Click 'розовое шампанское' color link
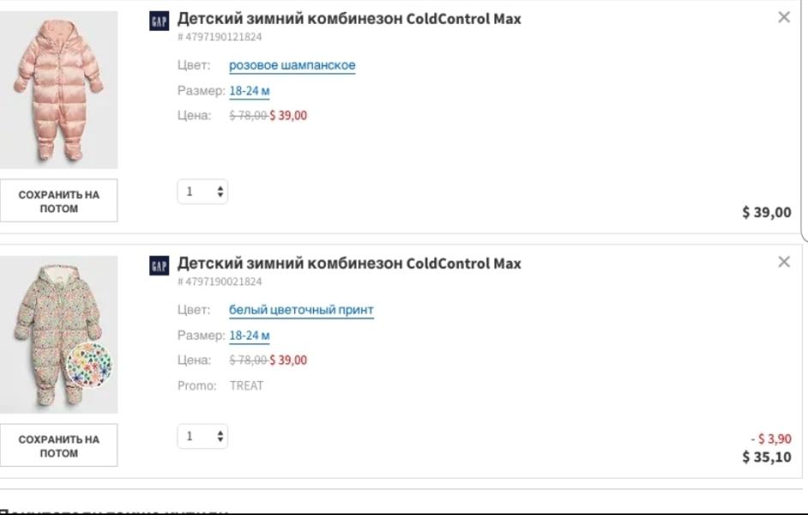The height and width of the screenshot is (515, 808). [x=292, y=65]
